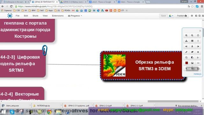This screenshot has height=115, width=204.
Task: Expand the Progress dropdown
Action: pos(75,16)
